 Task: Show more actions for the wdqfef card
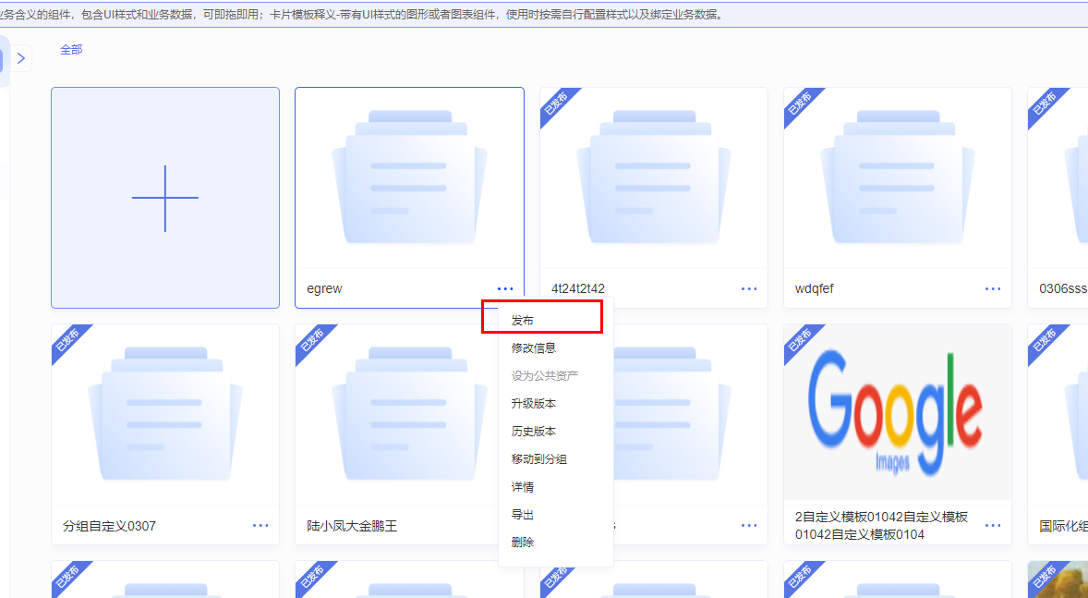point(993,289)
